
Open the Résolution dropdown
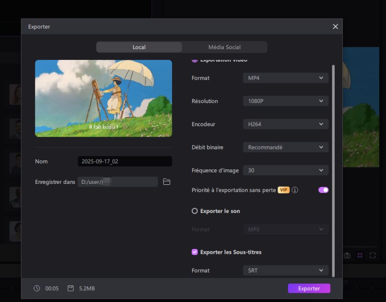click(x=285, y=101)
